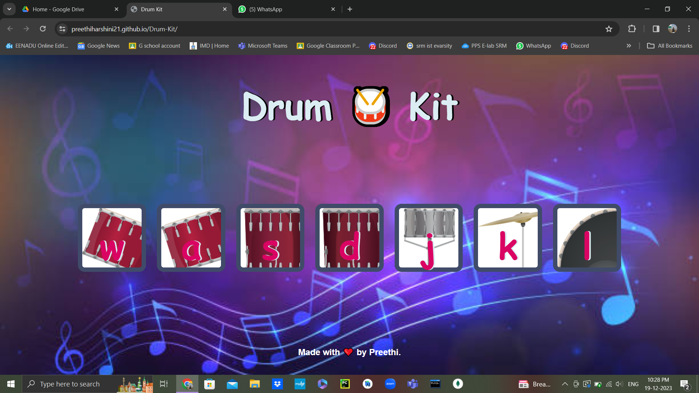Hit the 'w' tom drum pad

112,238
